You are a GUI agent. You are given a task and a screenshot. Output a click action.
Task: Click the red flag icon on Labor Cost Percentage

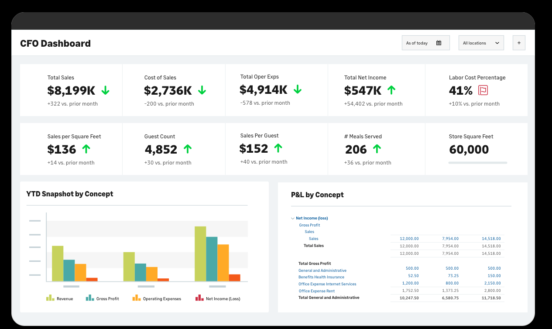483,90
